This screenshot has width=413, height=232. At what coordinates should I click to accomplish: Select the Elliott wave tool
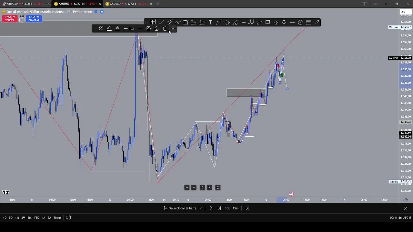tap(251, 22)
